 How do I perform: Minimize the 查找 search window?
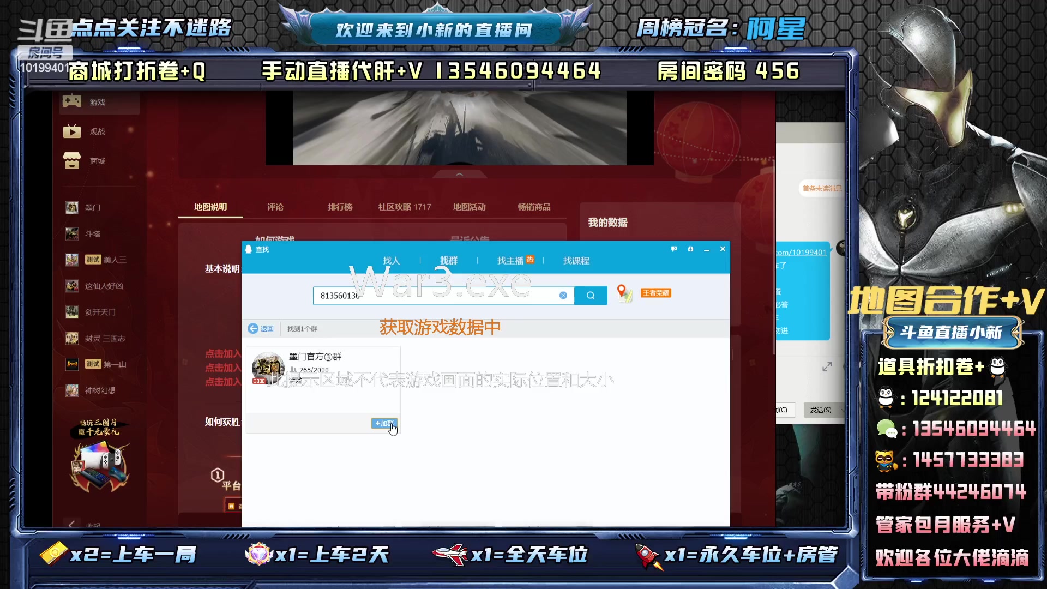(707, 249)
